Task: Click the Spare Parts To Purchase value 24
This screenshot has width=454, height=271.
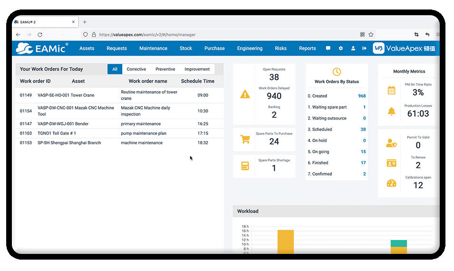Action: [x=274, y=141]
